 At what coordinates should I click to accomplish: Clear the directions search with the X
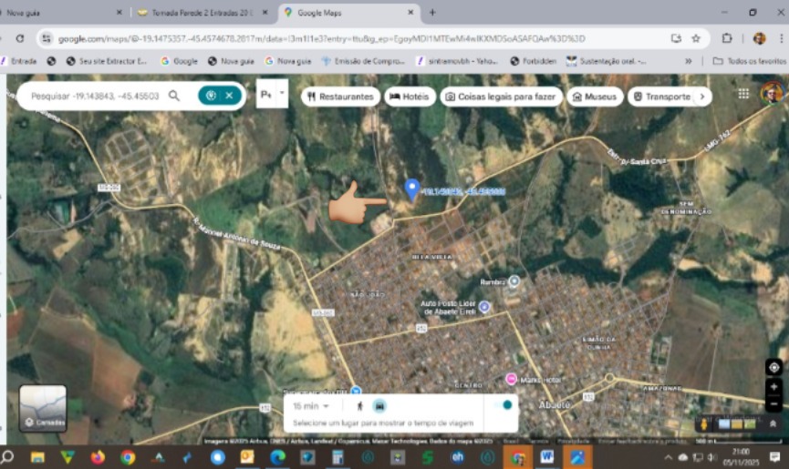(230, 96)
